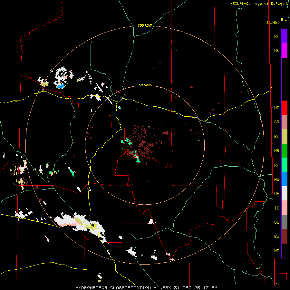The image size is (290, 290).
Task: Click the DS legend label
Action: coord(276,194)
